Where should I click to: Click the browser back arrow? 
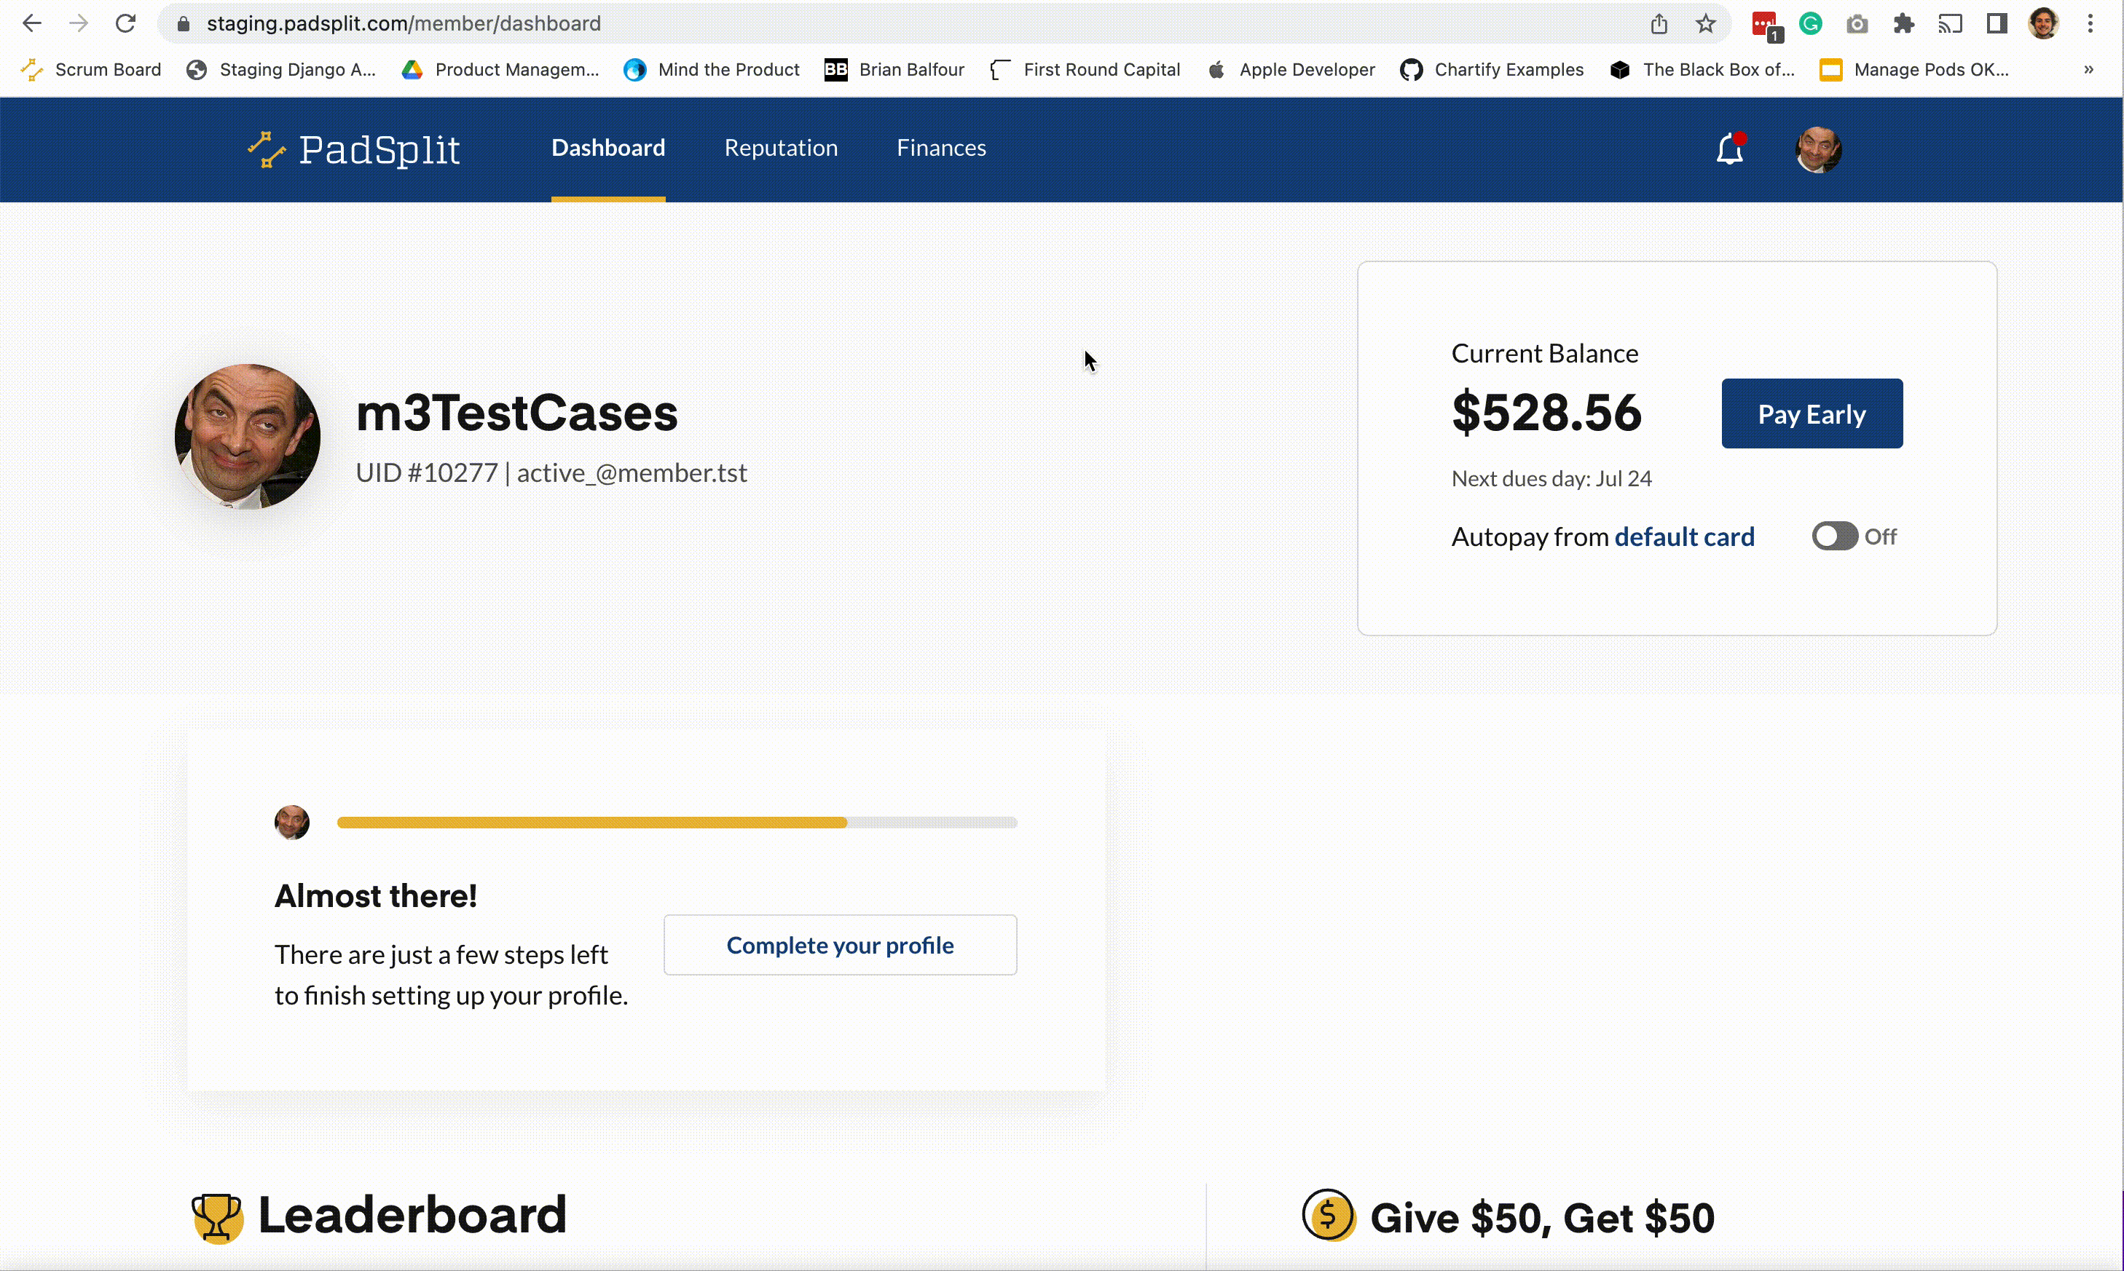pos(32,24)
